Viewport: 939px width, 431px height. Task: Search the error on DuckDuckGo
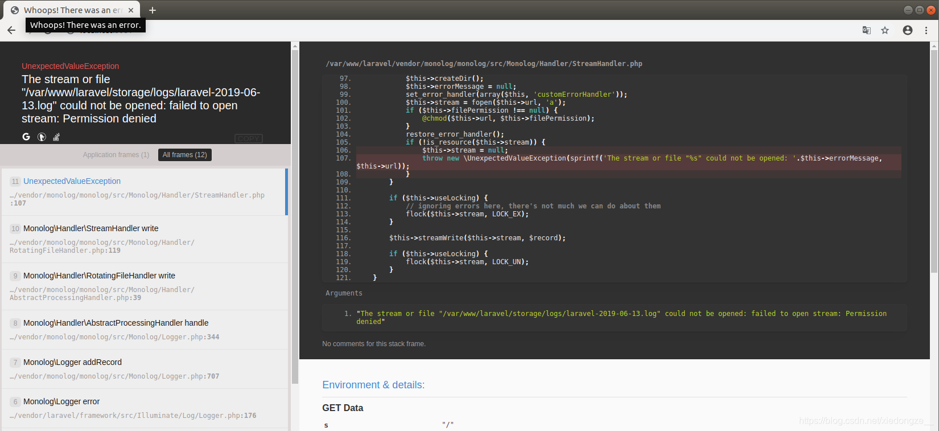(42, 137)
